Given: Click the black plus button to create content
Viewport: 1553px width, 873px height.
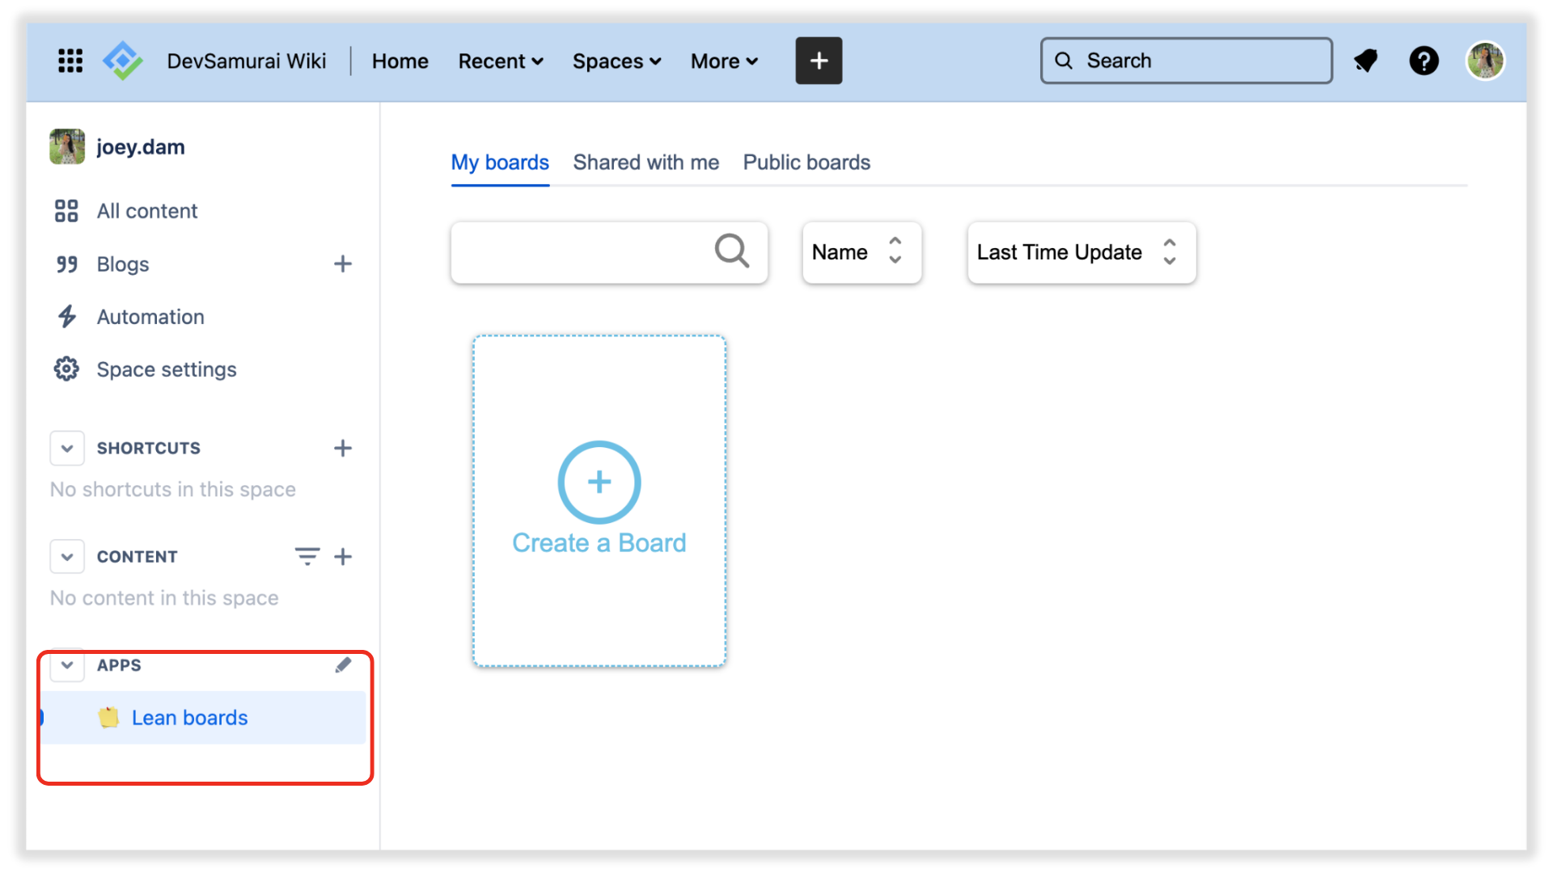Looking at the screenshot, I should click(x=819, y=61).
